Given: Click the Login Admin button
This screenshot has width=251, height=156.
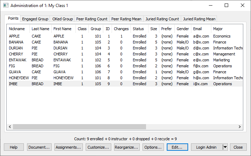Looking at the screenshot, I should (206, 147).
